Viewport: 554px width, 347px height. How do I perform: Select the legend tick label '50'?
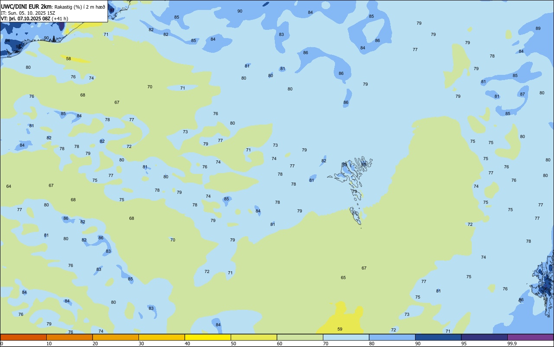234,344
